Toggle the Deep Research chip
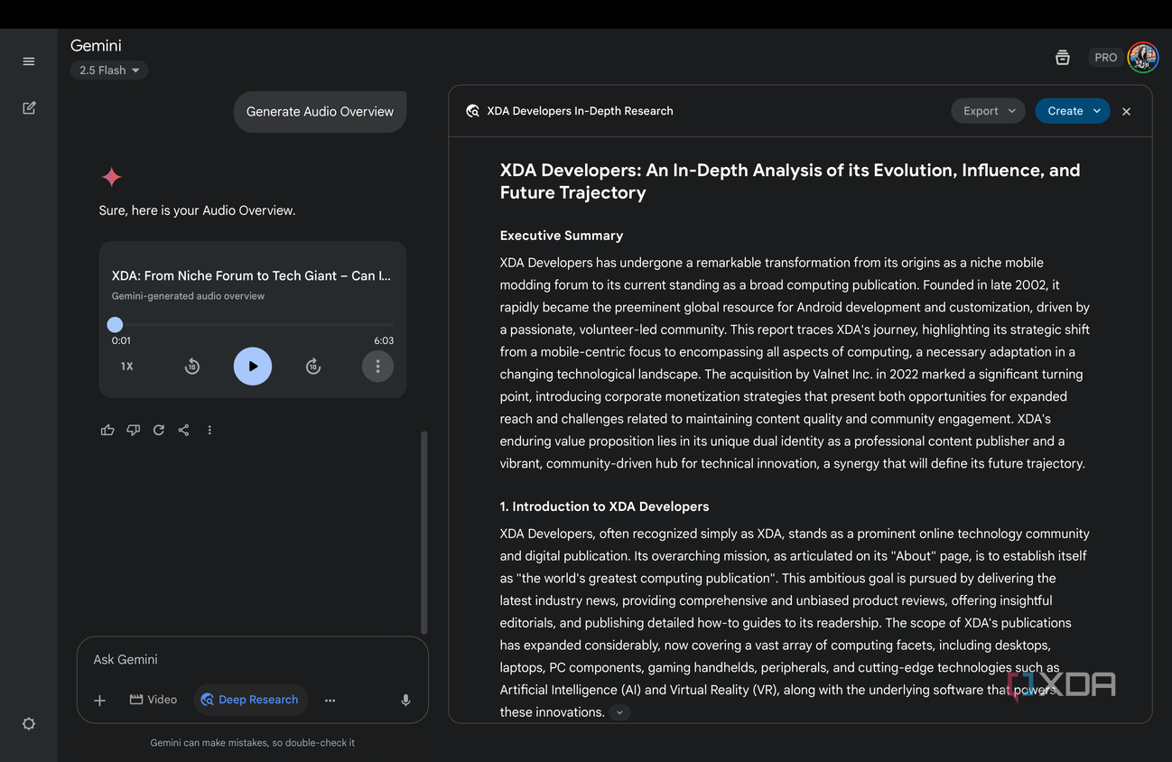Viewport: 1172px width, 762px height. (x=250, y=700)
